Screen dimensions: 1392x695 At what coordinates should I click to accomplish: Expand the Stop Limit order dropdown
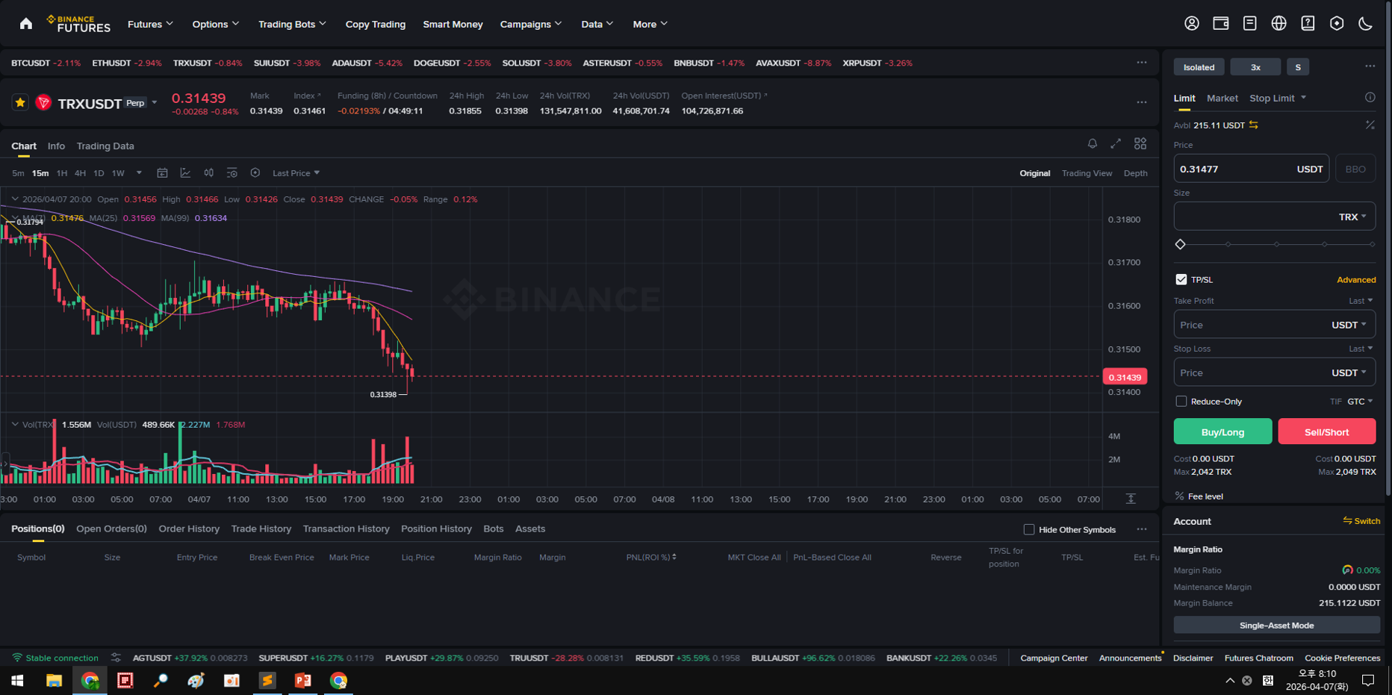[x=1278, y=98]
